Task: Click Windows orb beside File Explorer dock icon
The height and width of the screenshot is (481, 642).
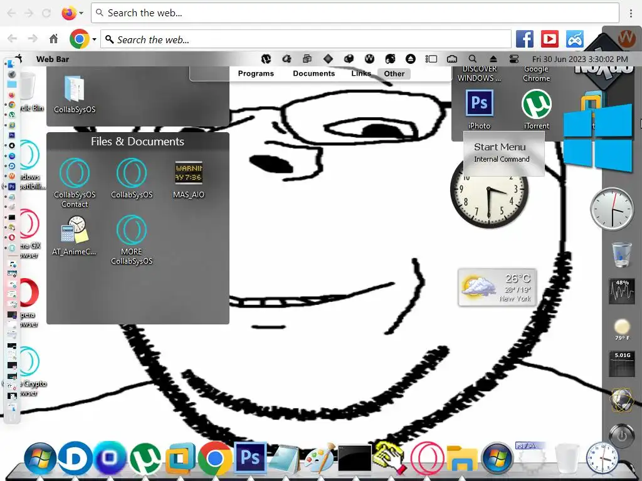Action: coord(497,458)
